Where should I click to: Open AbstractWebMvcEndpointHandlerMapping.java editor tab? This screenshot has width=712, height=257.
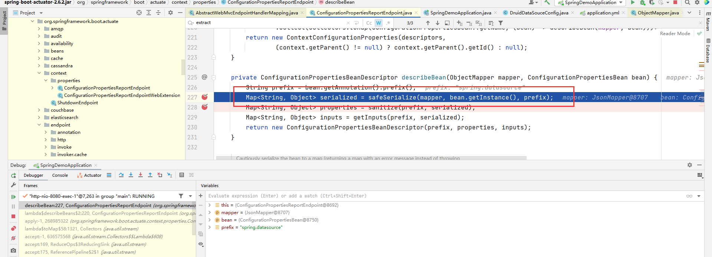point(246,13)
